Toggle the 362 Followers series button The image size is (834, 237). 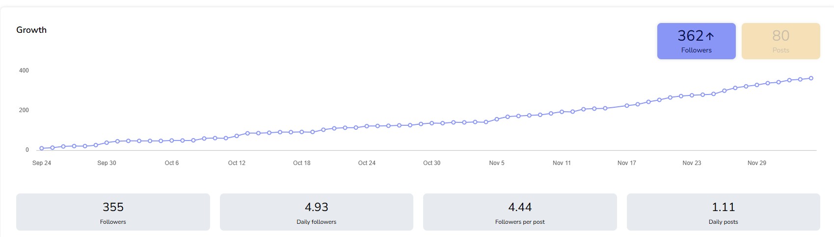[696, 41]
